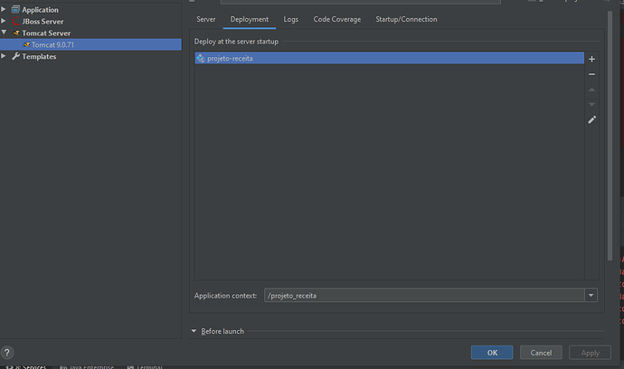Screen dimensions: 624x369
Task: Click the Cancel button
Action: click(541, 353)
